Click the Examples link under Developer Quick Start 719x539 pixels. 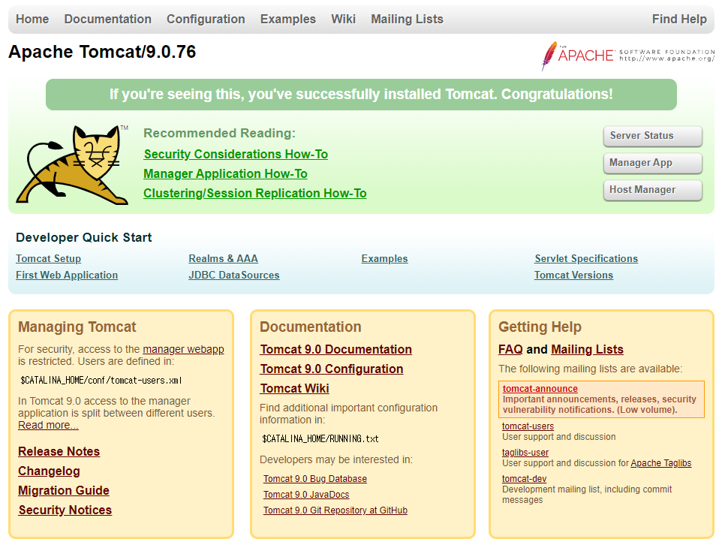coord(384,259)
